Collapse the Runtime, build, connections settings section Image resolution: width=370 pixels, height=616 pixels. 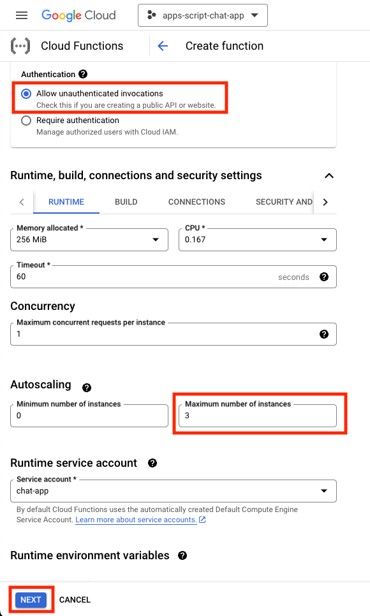pos(329,175)
